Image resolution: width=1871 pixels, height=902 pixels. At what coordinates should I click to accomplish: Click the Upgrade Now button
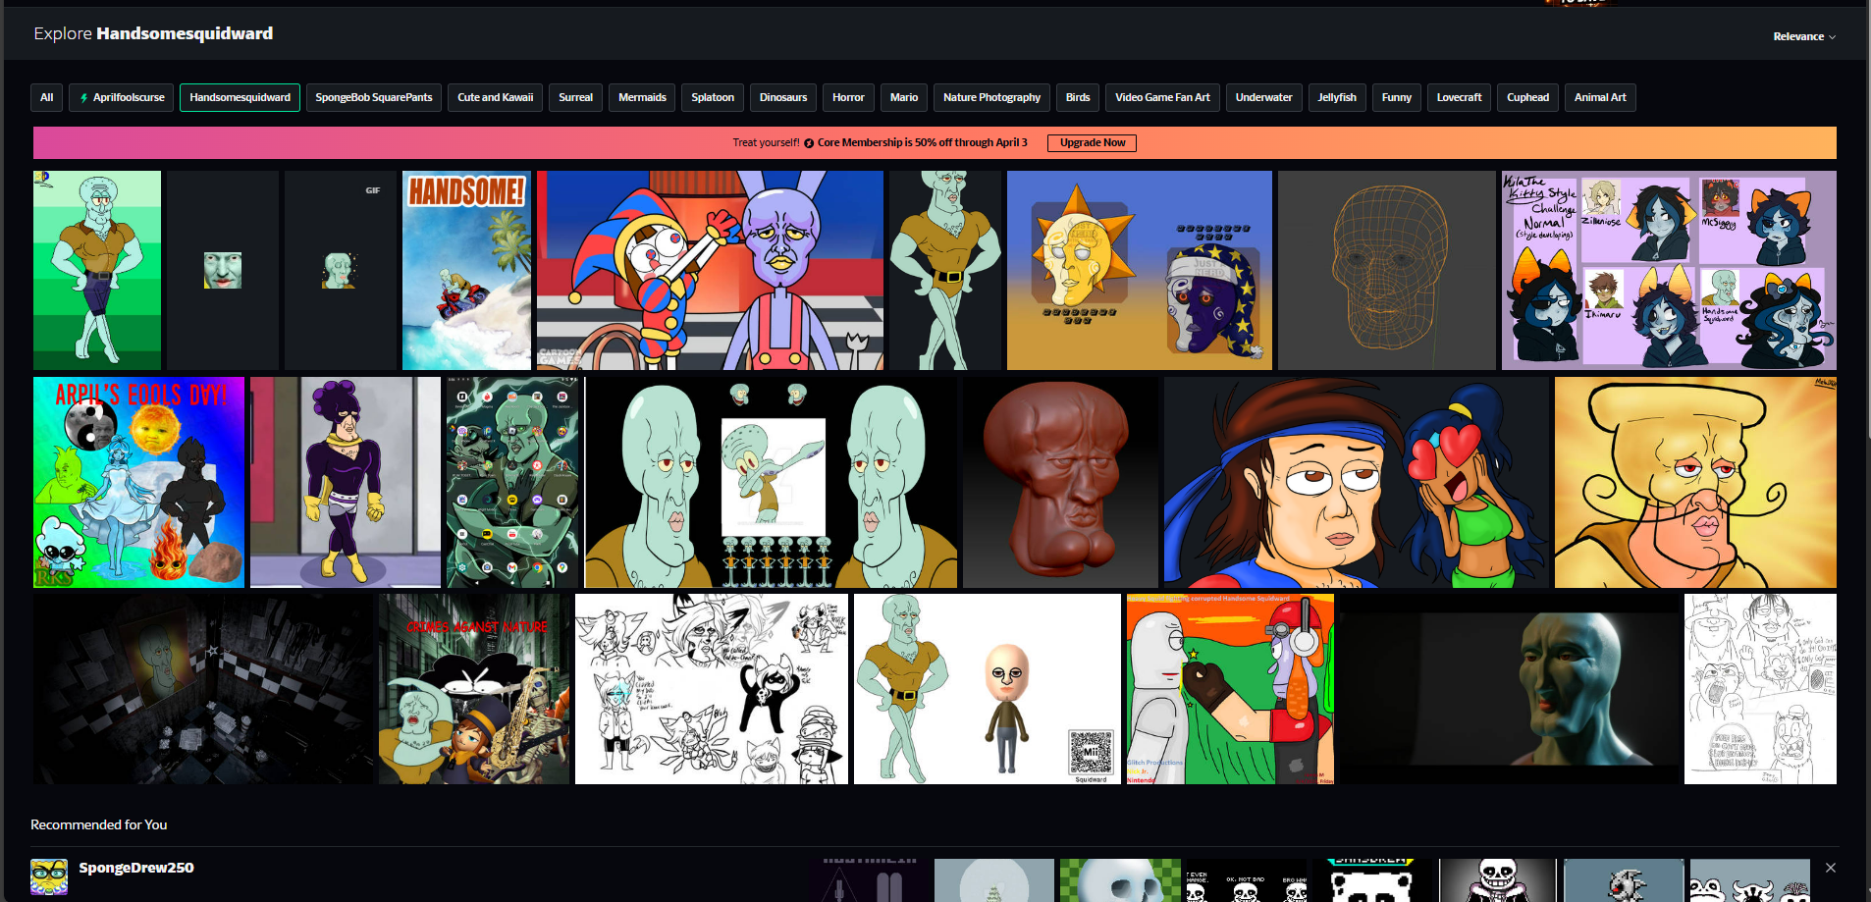coord(1093,142)
